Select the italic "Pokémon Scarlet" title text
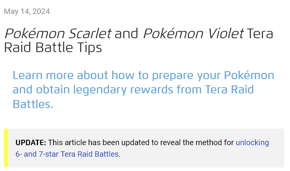Image resolution: width=290 pixels, height=171 pixels. [x=58, y=34]
